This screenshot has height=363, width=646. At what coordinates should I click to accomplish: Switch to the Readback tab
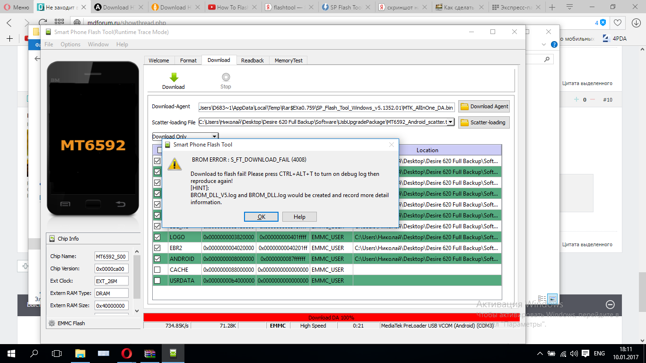point(253,60)
